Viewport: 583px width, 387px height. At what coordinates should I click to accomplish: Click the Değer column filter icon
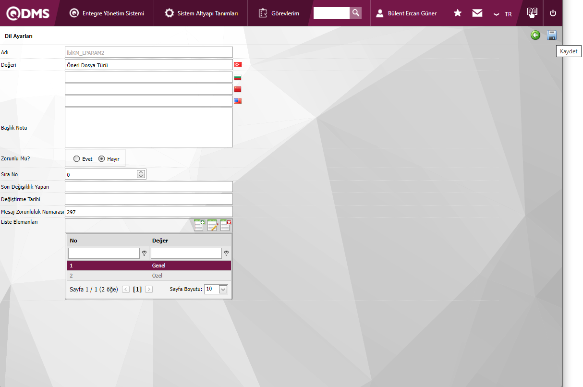(227, 253)
